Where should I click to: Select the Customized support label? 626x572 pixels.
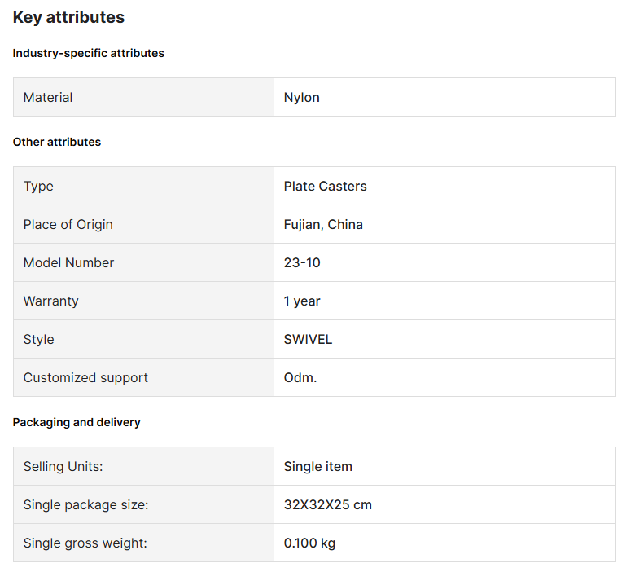click(85, 377)
